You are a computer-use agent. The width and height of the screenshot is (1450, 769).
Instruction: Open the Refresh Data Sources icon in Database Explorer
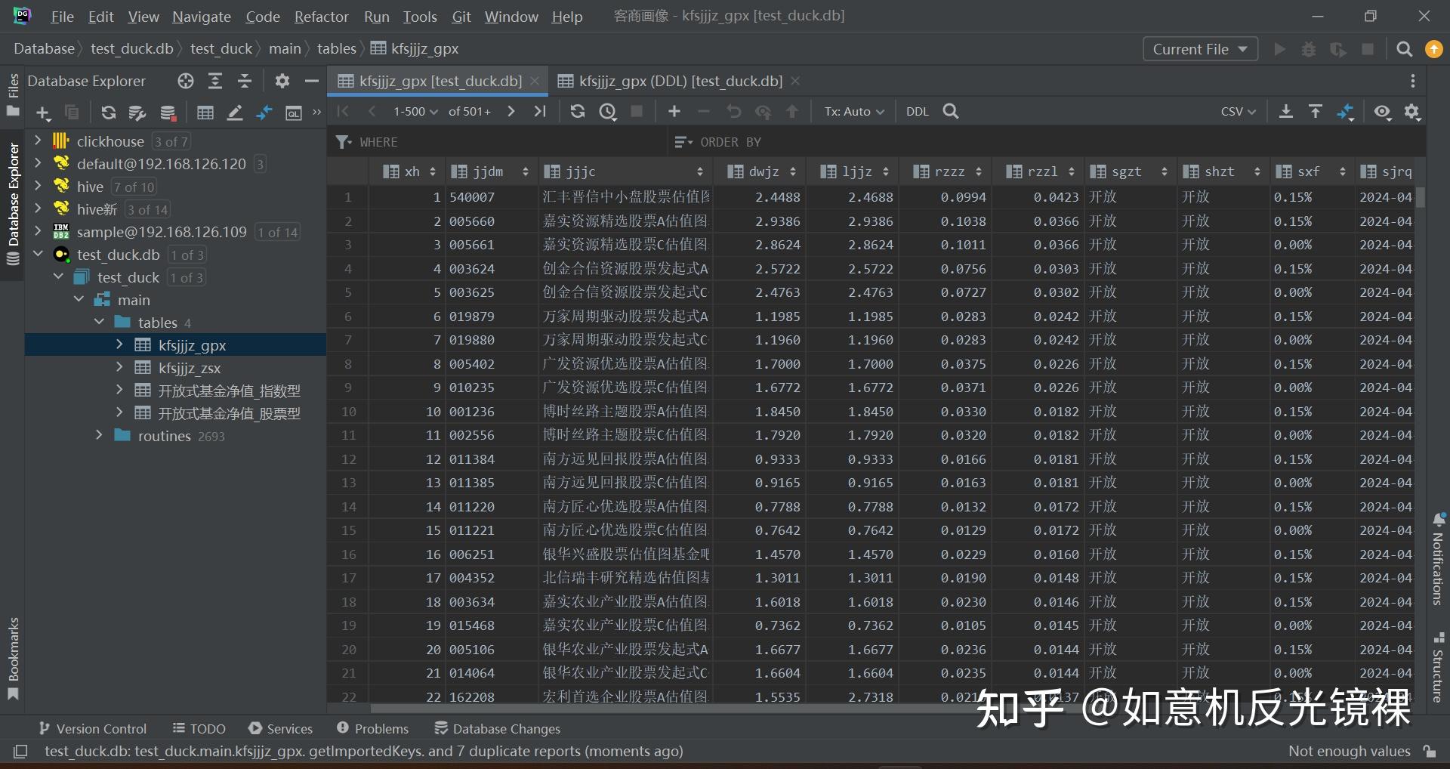(108, 113)
